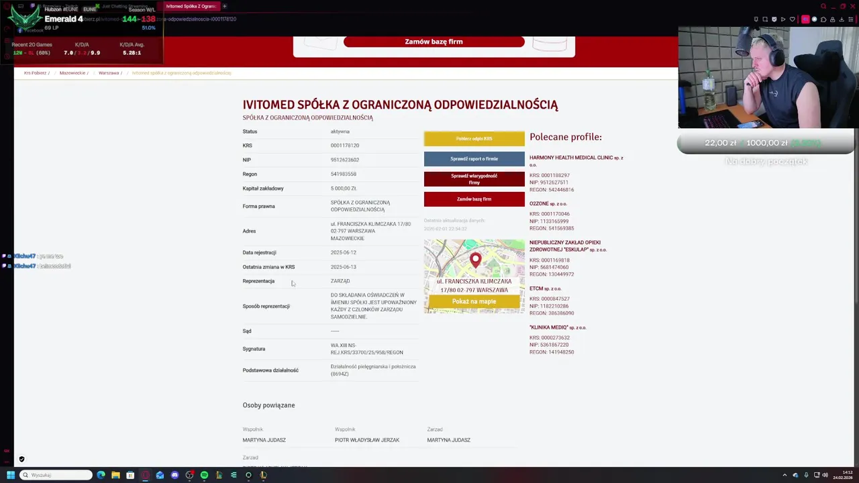Click the red Zamów bazę firm side button
Screen dimensions: 859x483
coord(474,199)
